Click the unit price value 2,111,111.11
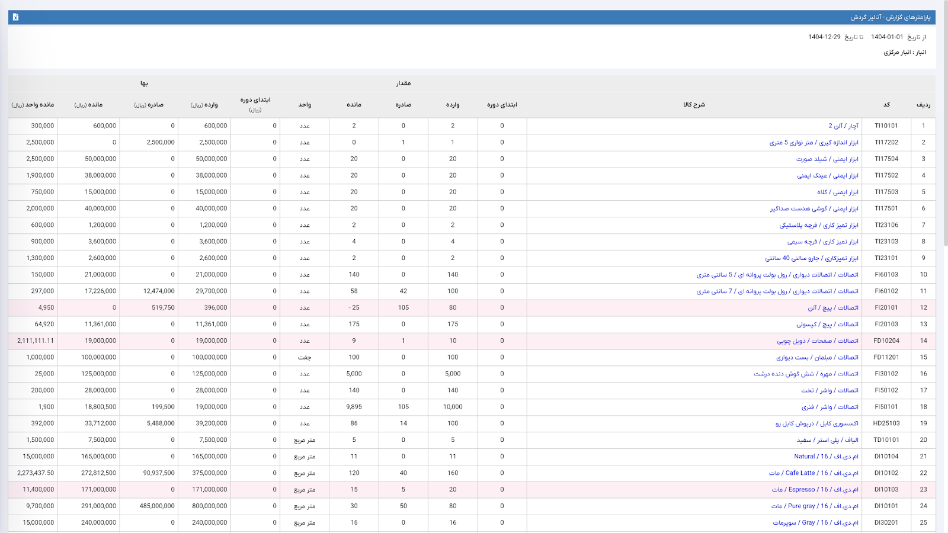Image resolution: width=948 pixels, height=533 pixels. (36, 341)
